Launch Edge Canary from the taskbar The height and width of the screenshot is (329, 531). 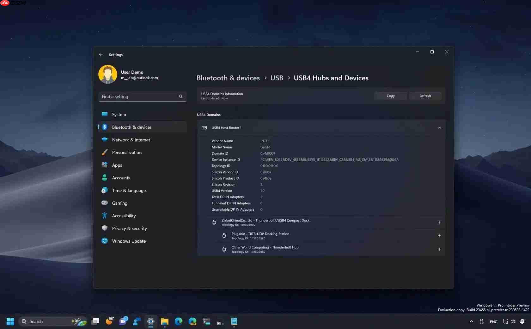[x=192, y=321]
